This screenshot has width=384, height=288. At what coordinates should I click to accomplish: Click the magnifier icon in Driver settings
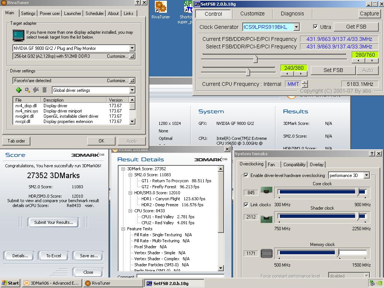point(27,90)
